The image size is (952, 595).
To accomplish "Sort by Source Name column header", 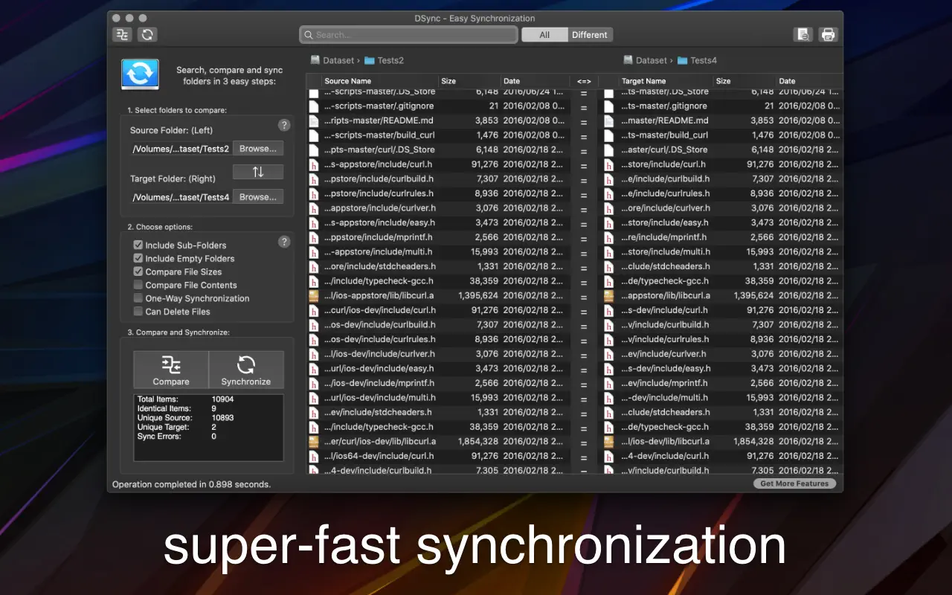I will (x=380, y=81).
